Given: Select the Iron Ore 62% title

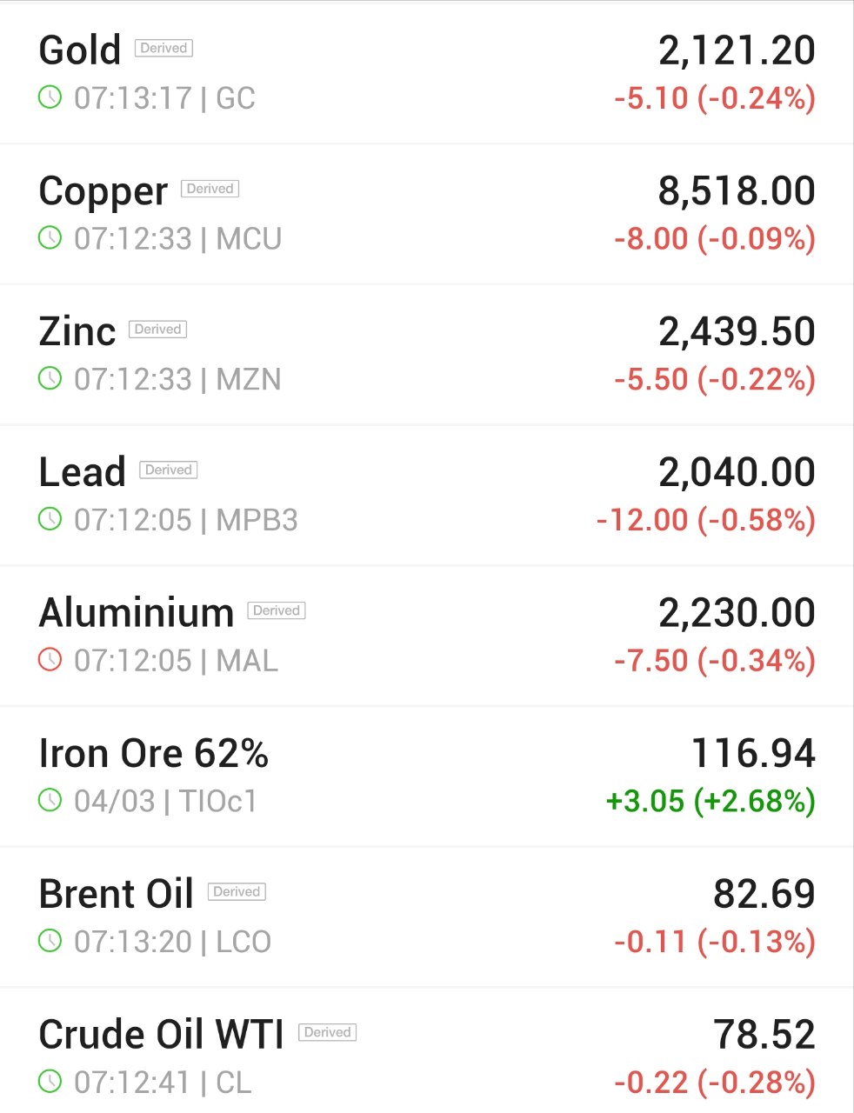Looking at the screenshot, I should 154,753.
